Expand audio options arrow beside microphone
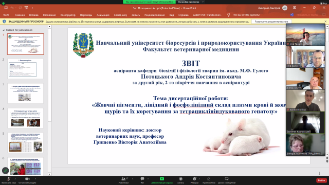The image size is (329, 185). pos(15,179)
